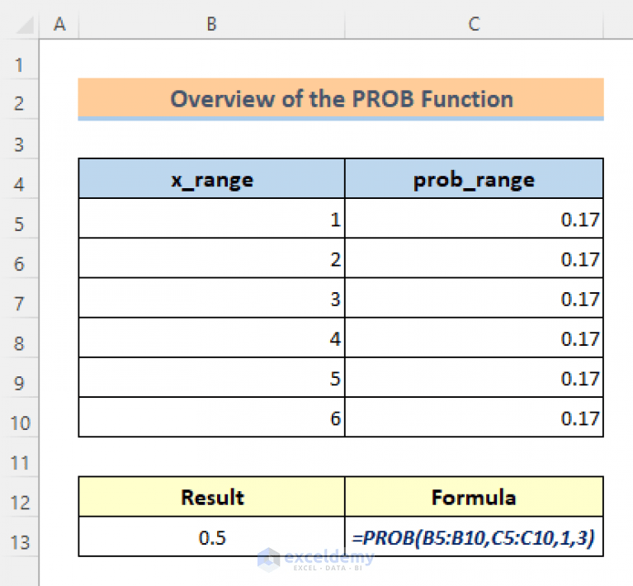Viewport: 633px width, 586px height.
Task: Select cell C5 with 0.17
Action: click(474, 218)
